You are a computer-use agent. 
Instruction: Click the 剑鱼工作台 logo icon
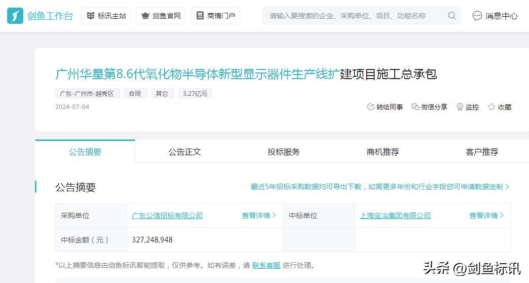[15, 16]
